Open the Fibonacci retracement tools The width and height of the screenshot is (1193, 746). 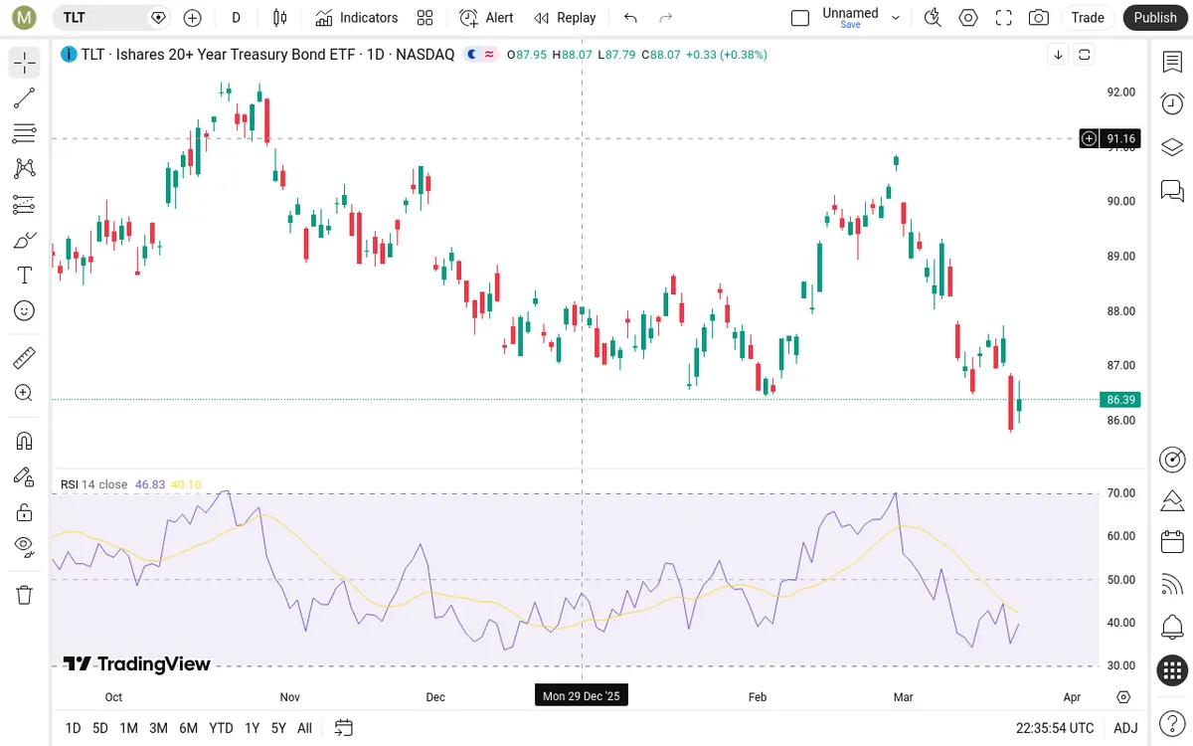click(x=25, y=133)
